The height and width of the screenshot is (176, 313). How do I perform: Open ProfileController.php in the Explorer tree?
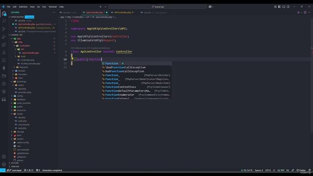[30, 64]
